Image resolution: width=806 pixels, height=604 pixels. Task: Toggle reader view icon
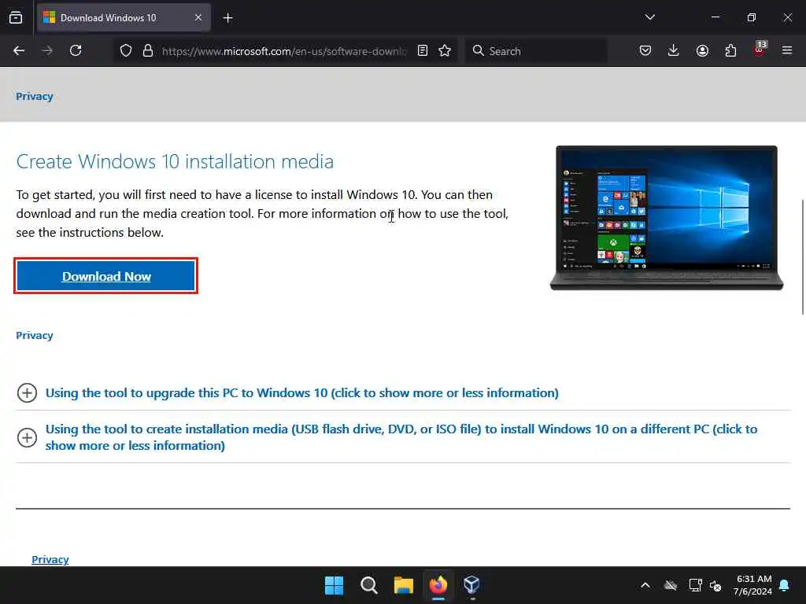[423, 51]
